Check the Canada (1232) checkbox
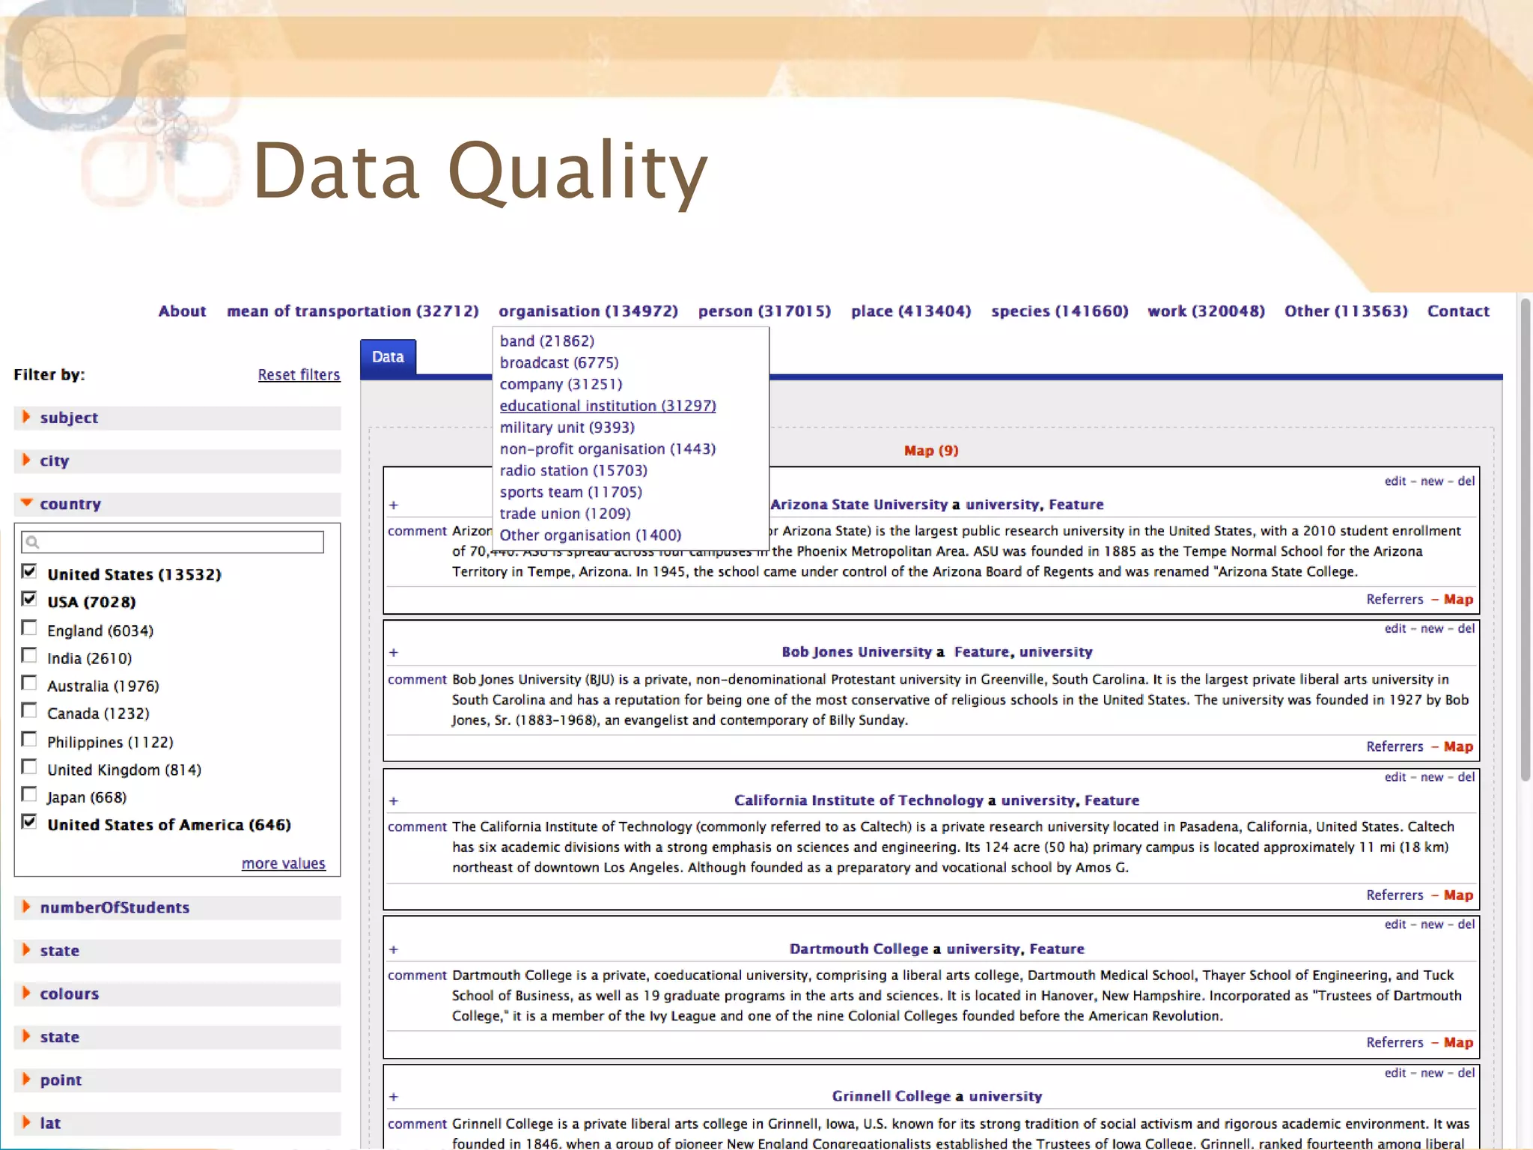Viewport: 1533px width, 1150px height. [29, 711]
